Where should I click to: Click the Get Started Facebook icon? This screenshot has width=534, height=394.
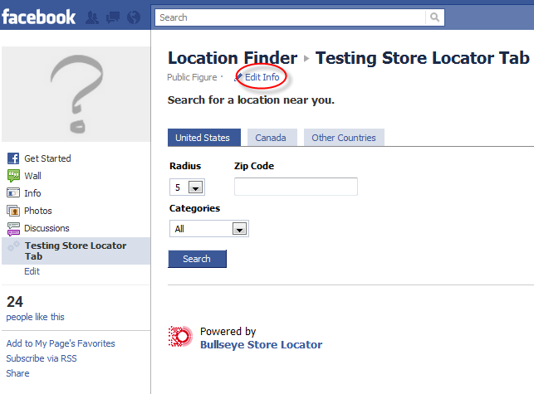pyautogui.click(x=13, y=158)
